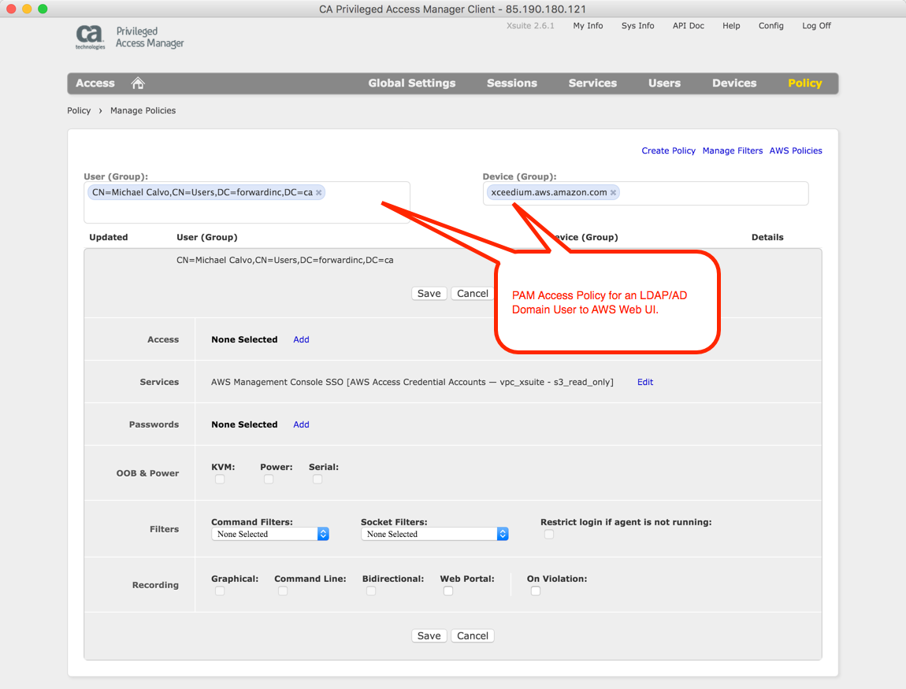Screen dimensions: 906x689
Task: Close the window with the red button
Action: point(11,9)
